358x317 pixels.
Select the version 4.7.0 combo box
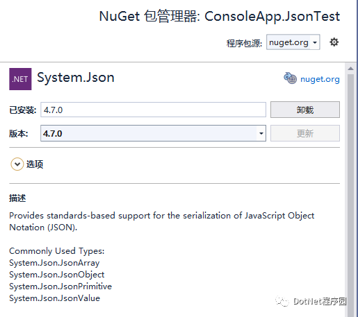tap(153, 133)
